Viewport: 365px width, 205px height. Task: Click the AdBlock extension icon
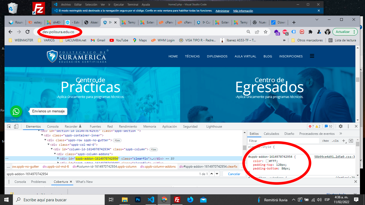click(x=285, y=32)
